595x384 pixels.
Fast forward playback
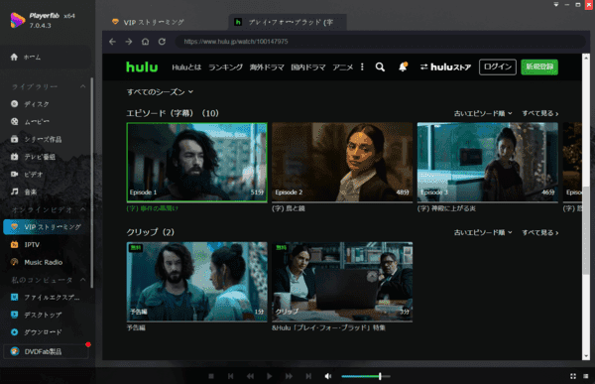click(289, 376)
